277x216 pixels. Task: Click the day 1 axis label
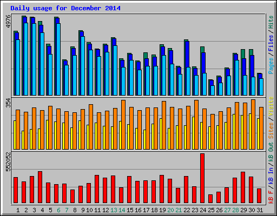pyautogui.click(x=18, y=210)
